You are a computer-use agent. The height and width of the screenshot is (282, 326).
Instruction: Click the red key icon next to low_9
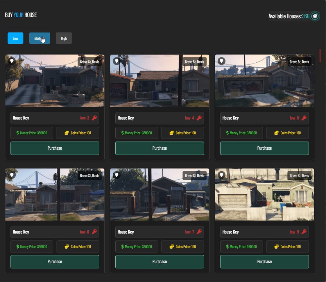click(304, 232)
